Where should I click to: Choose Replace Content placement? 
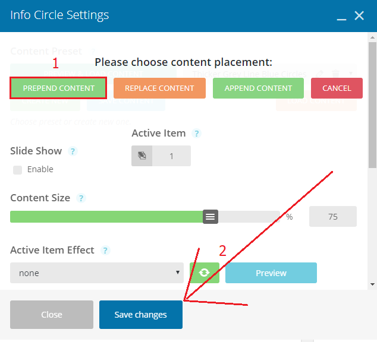[159, 88]
